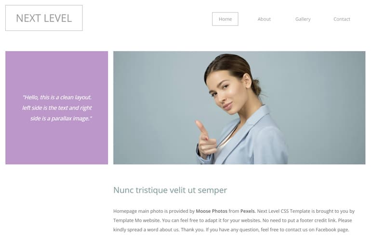
Task: Click the NEXT LEVEL site logo
Action: (44, 18)
